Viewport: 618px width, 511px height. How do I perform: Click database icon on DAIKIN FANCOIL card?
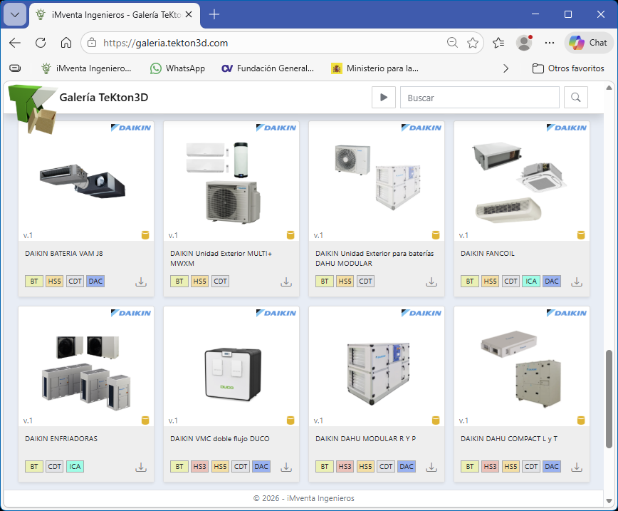[x=581, y=235]
